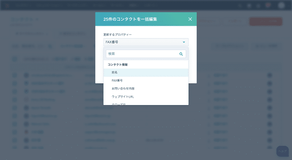The image size is (292, 160).
Task: Click the magnifier icon in the search field
Action: pyautogui.click(x=181, y=54)
